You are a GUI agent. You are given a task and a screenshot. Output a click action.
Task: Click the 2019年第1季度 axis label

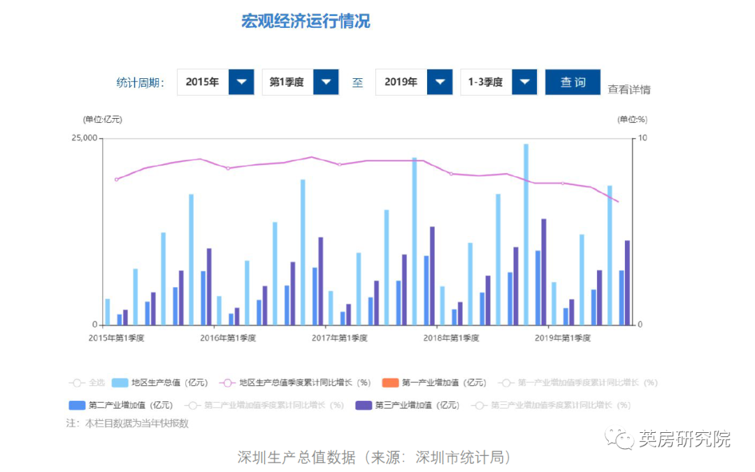(562, 338)
